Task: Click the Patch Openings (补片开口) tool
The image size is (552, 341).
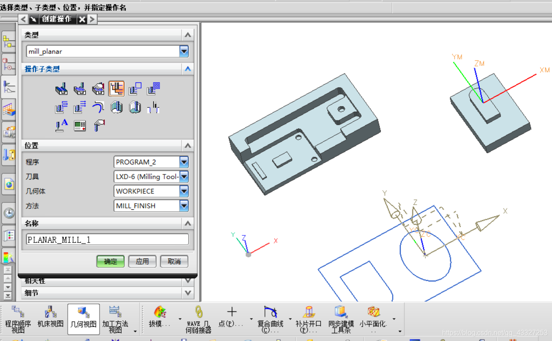Action: (x=309, y=319)
